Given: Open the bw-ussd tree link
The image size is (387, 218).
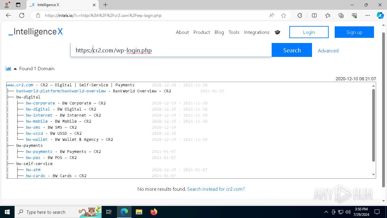Looking at the screenshot, I should click(34, 134).
